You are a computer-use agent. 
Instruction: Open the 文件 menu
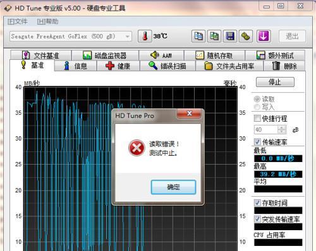[18, 21]
